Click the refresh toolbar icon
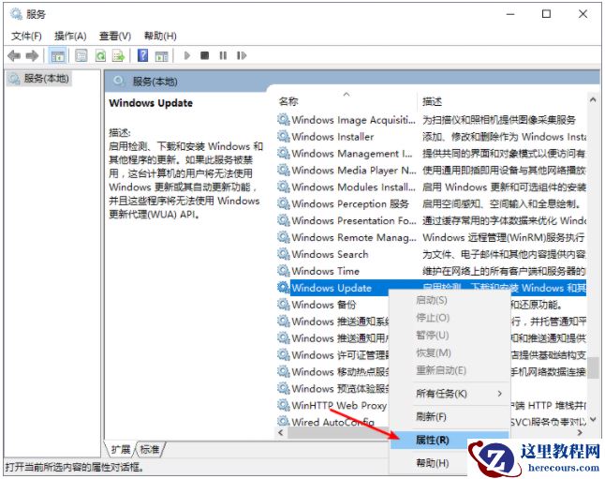605x479 pixels. pos(101,56)
